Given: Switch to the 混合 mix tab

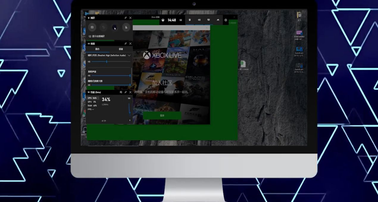Looking at the screenshot, I should tap(97, 49).
